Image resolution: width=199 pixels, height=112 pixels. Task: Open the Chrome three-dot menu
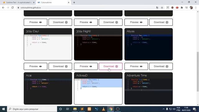coord(196,7)
